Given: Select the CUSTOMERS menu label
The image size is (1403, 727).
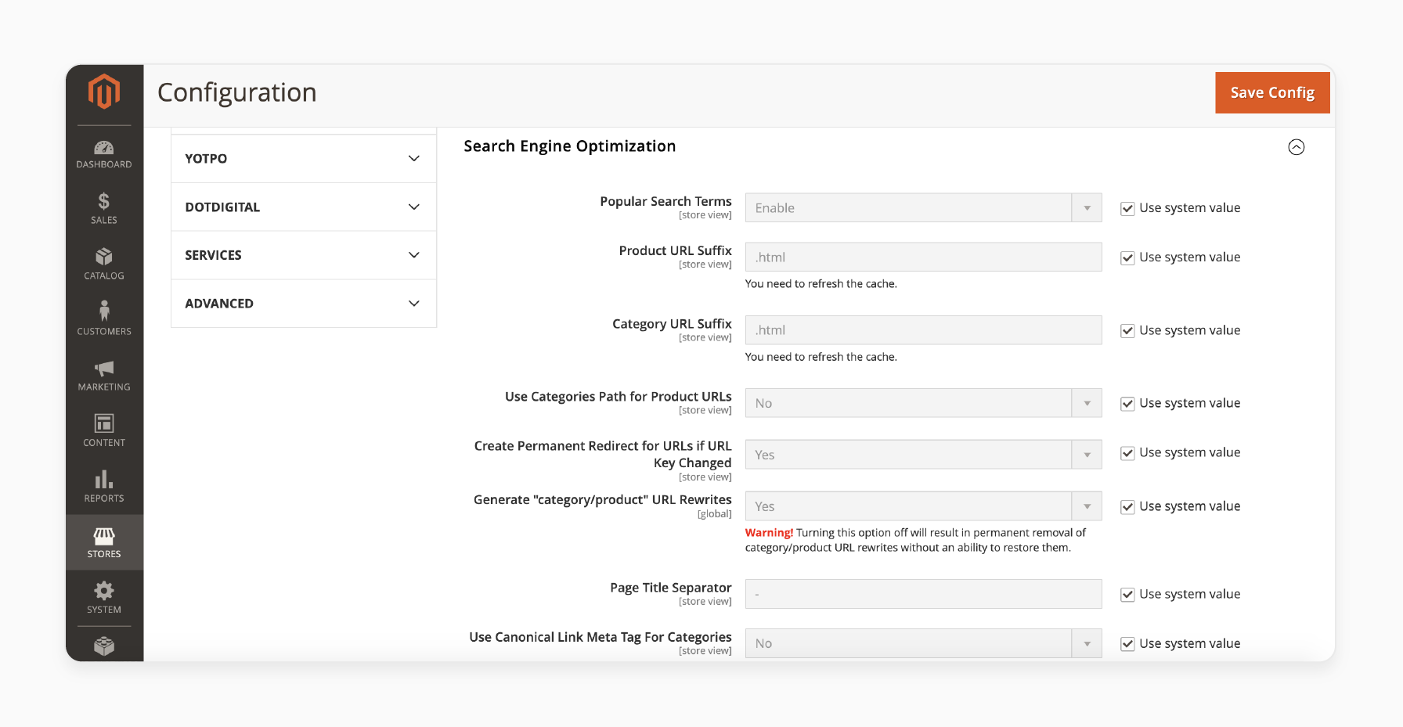Looking at the screenshot, I should (104, 332).
